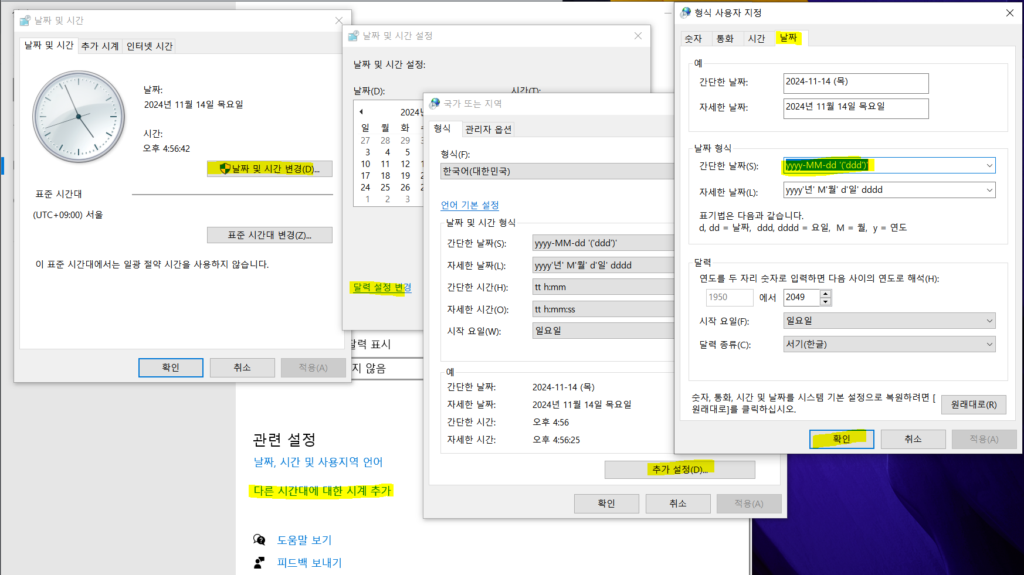The image size is (1024, 575).
Task: Click analog clock in 날짜 및 시간
Action: 79,117
